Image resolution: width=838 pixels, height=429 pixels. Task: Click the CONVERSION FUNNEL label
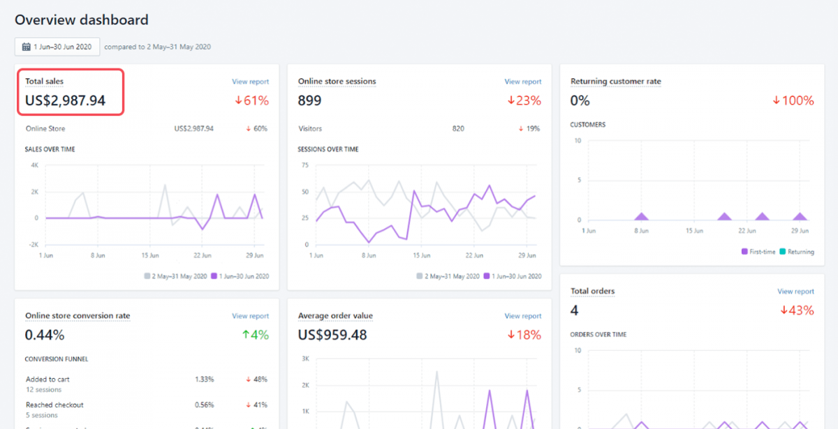[x=57, y=359]
